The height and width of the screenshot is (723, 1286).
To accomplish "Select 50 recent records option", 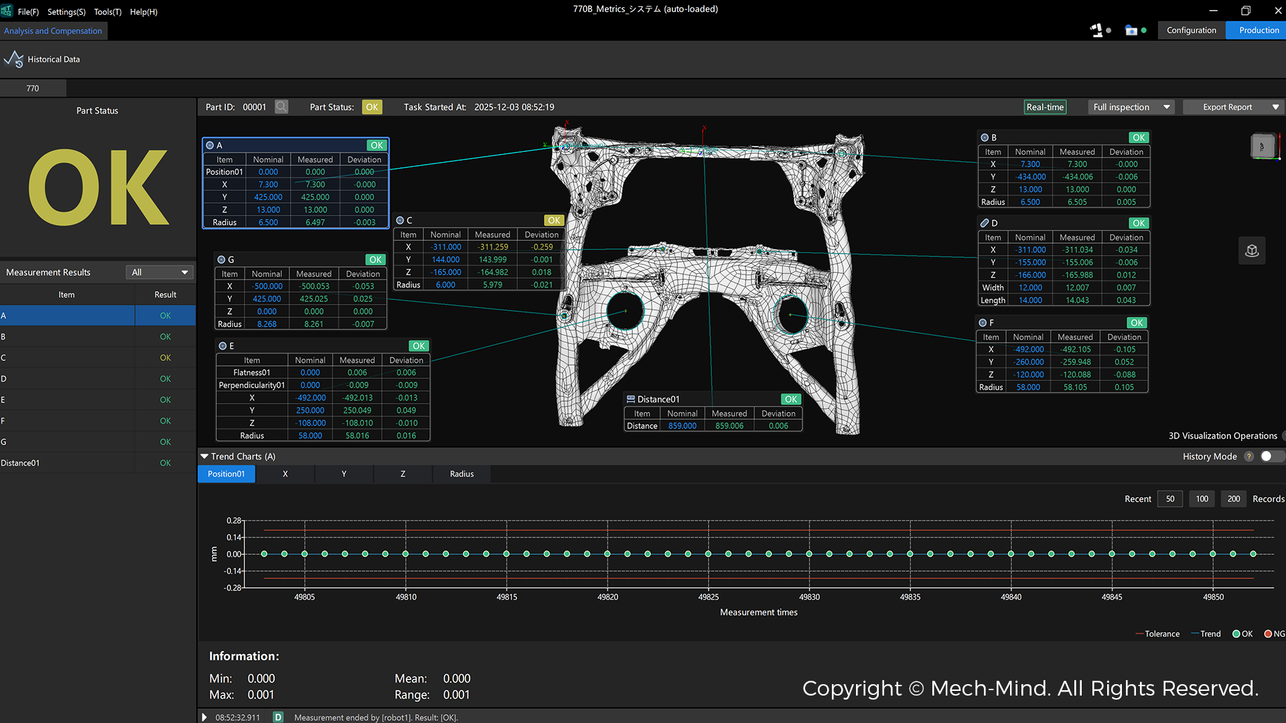I will (x=1170, y=499).
